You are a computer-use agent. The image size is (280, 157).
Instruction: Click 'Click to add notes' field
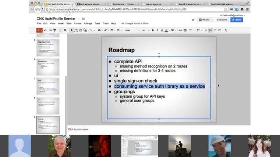tap(78, 130)
